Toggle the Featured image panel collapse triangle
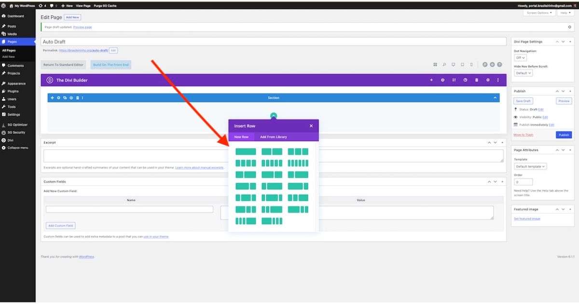Image resolution: width=579 pixels, height=304 pixels. (x=571, y=209)
